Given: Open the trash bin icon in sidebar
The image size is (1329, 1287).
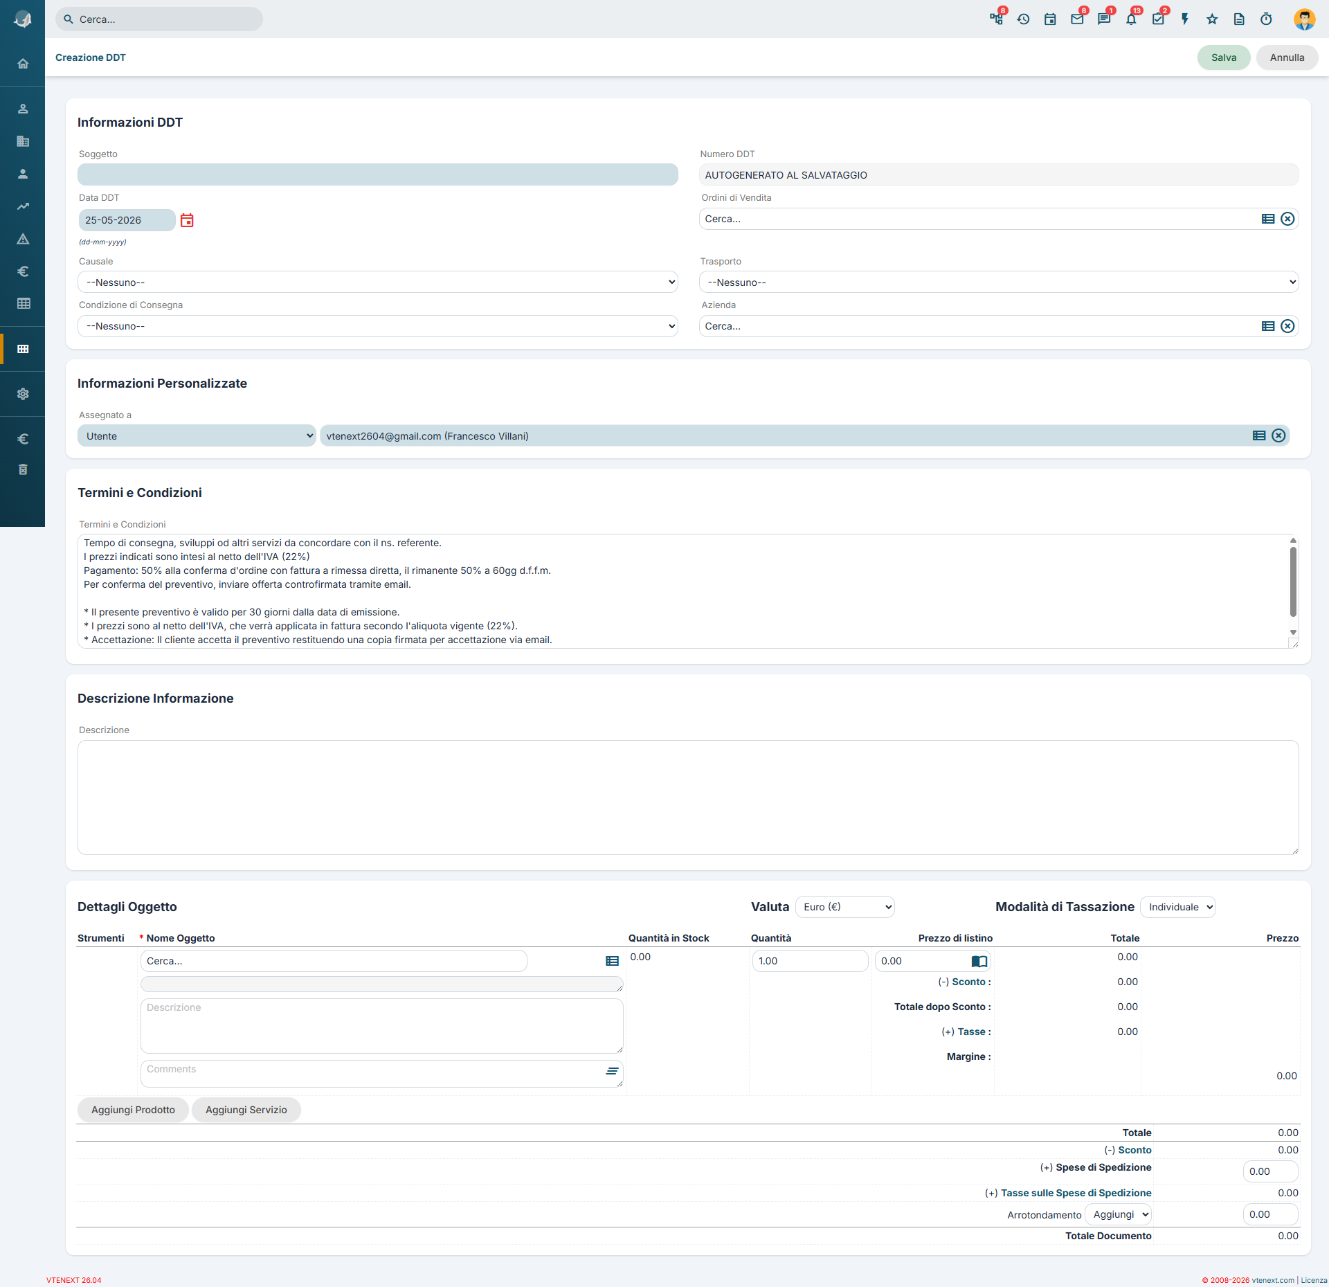Looking at the screenshot, I should coord(23,469).
